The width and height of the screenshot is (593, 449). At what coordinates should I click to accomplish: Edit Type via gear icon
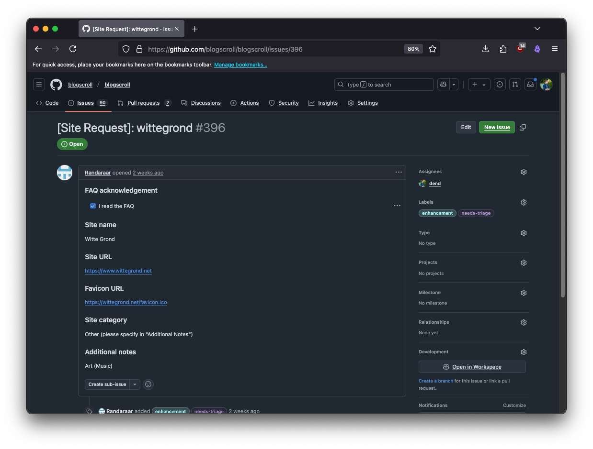[x=524, y=233]
